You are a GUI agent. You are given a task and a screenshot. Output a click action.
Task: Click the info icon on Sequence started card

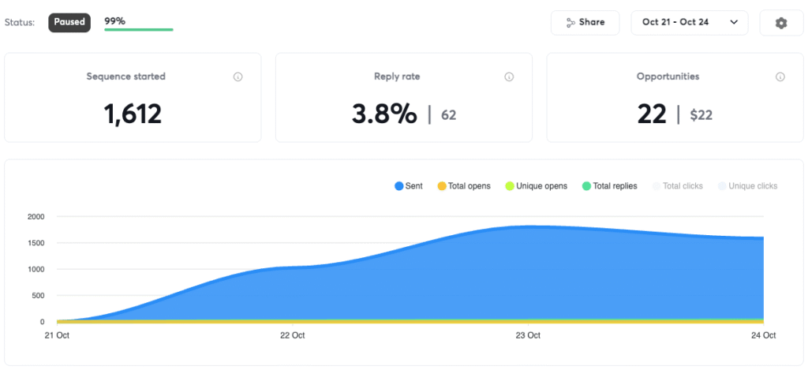click(238, 77)
